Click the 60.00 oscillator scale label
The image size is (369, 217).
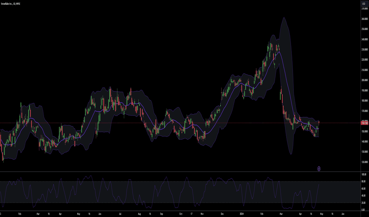coord(363,189)
